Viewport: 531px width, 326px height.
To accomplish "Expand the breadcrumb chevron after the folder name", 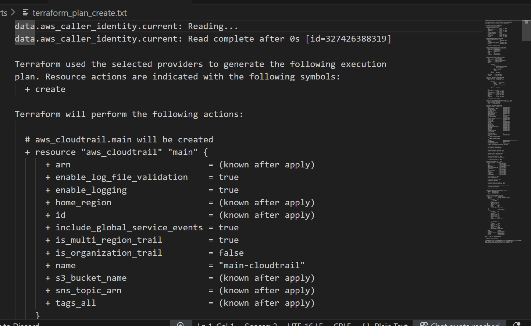I will pos(12,13).
